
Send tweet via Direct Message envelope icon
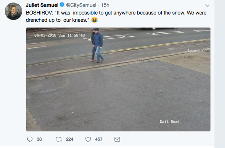[117, 139]
